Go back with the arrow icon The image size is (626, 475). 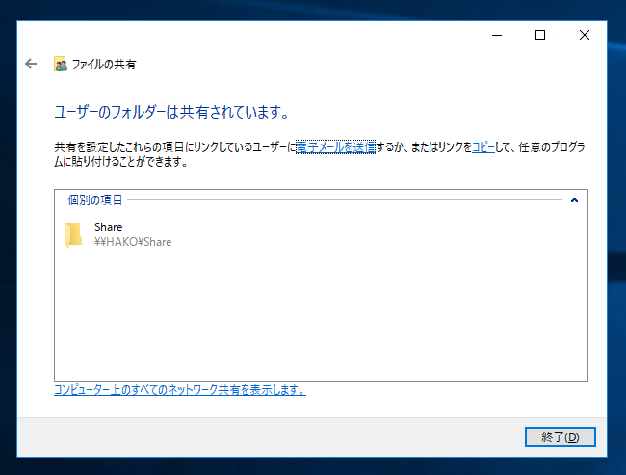point(31,64)
